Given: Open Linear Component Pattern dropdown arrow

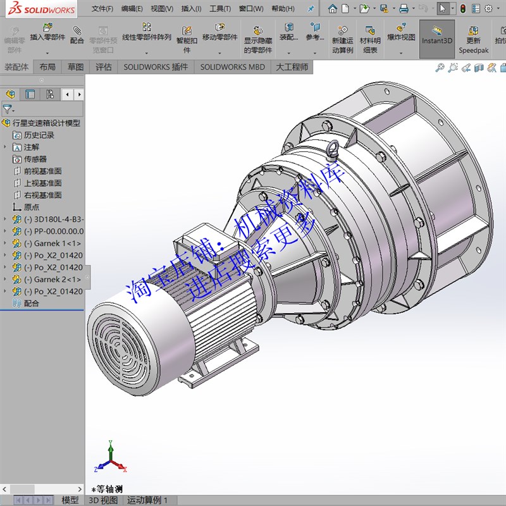Looking at the screenshot, I should point(147,53).
